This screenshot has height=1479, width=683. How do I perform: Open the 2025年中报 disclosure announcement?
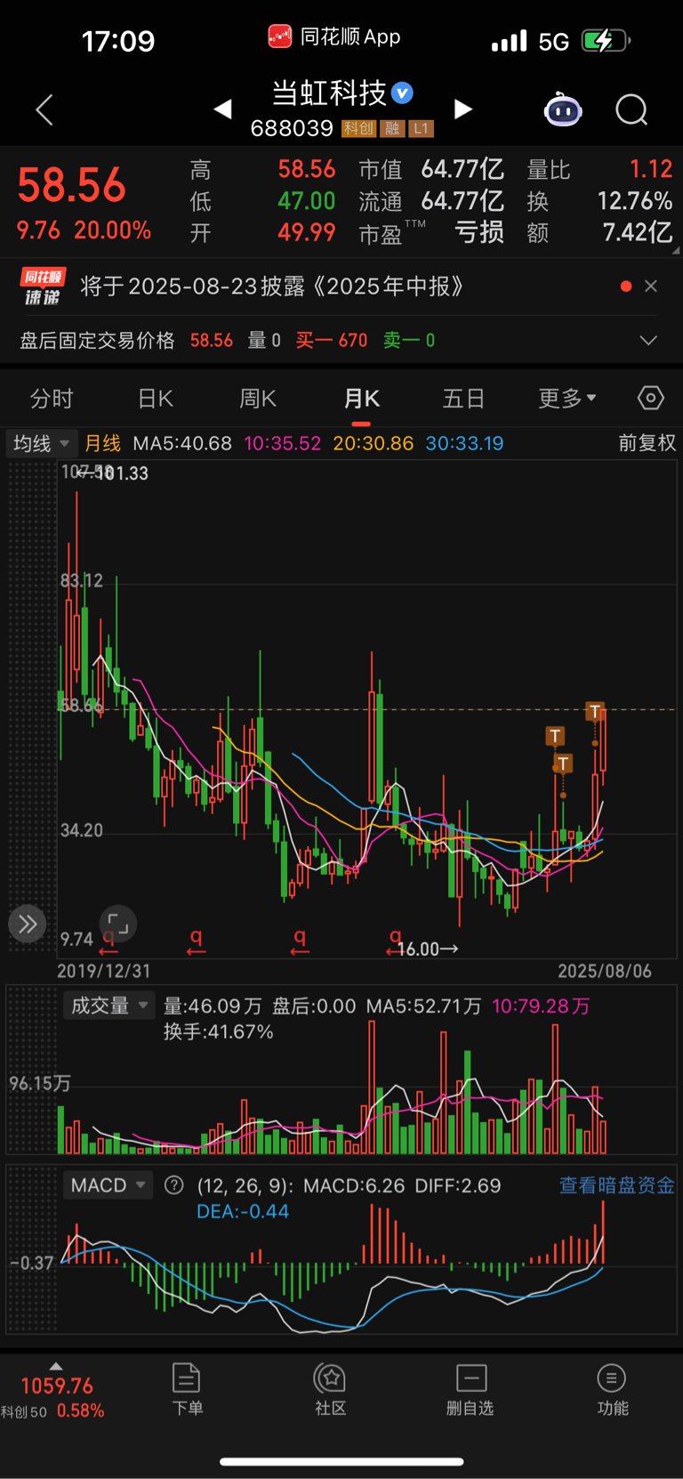(x=272, y=287)
